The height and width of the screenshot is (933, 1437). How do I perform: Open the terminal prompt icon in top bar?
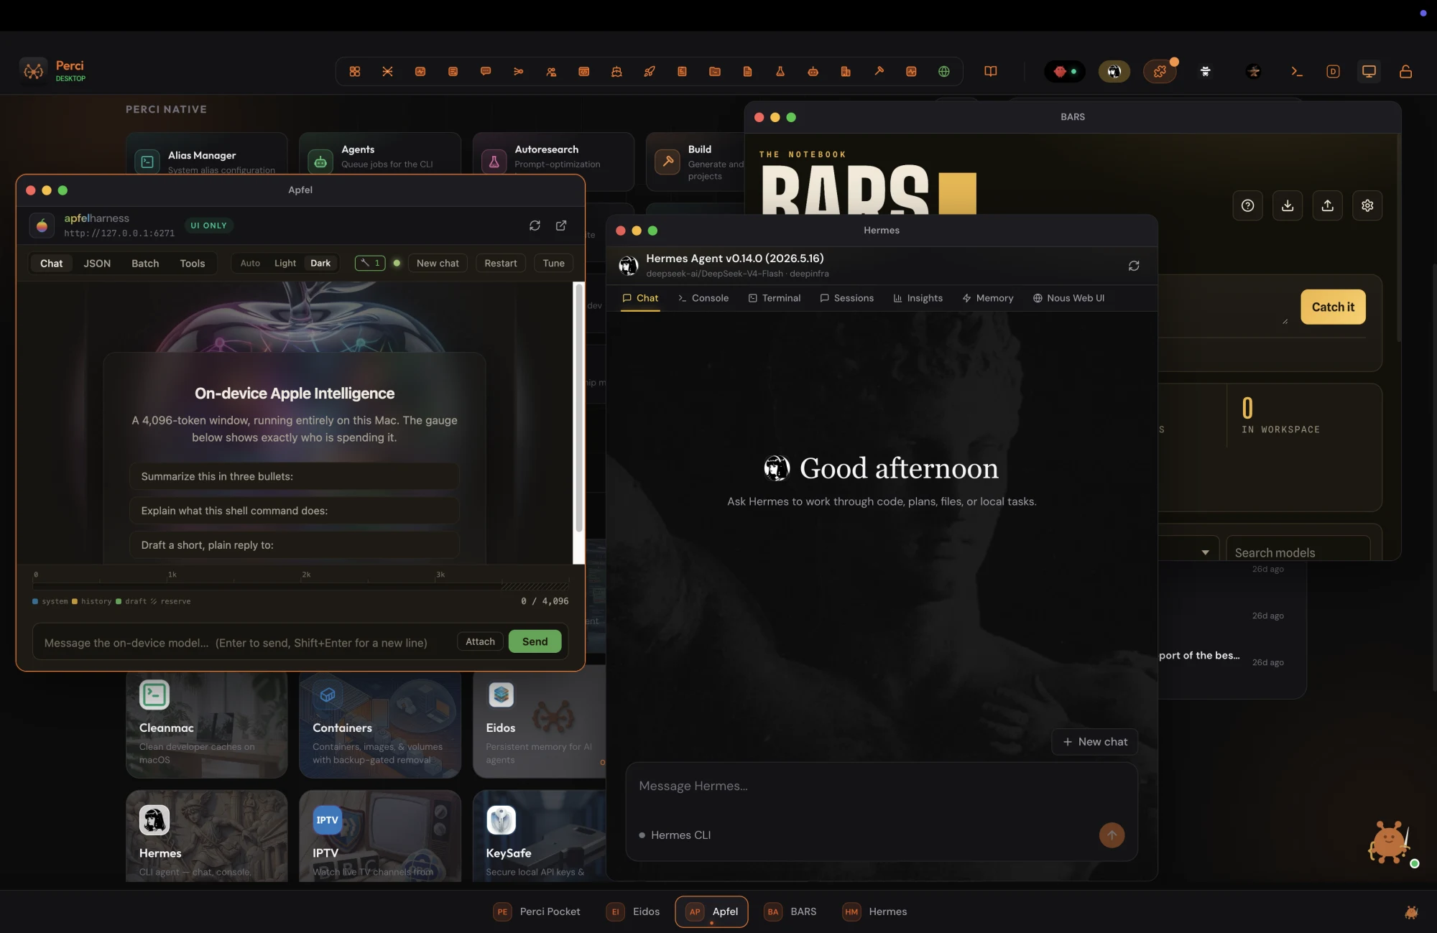pos(1297,72)
